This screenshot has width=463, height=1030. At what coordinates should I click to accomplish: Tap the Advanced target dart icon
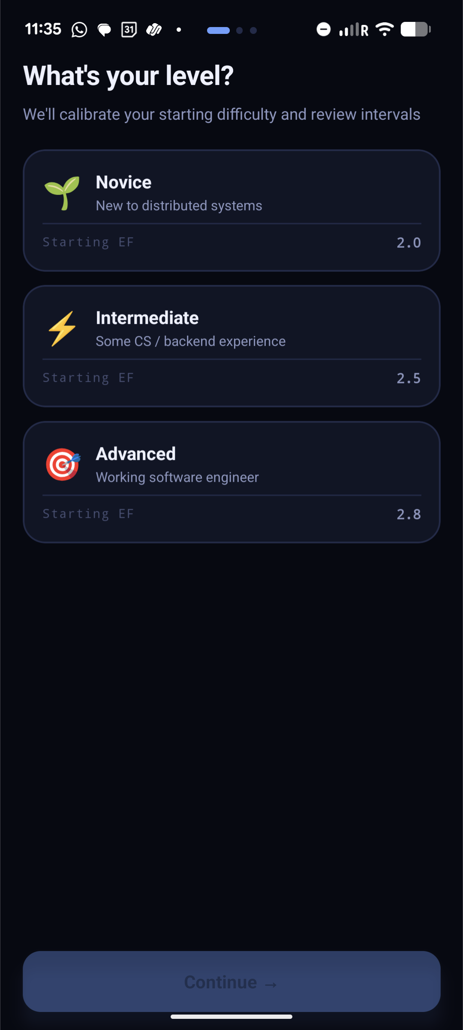tap(63, 465)
